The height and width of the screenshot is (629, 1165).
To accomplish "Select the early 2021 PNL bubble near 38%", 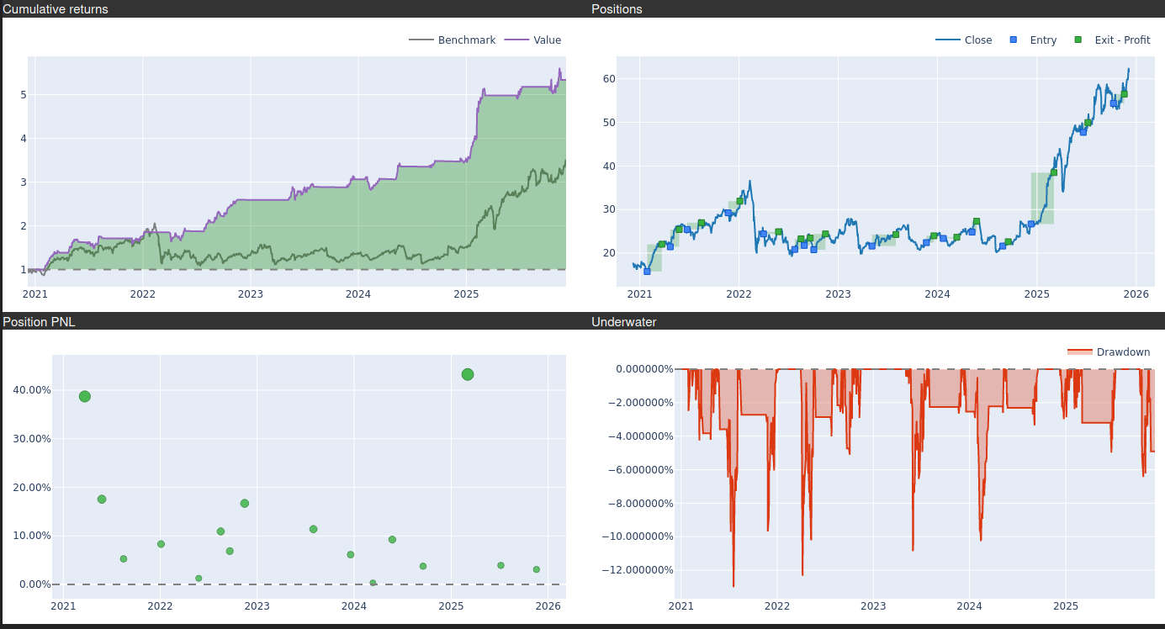I will pos(85,396).
